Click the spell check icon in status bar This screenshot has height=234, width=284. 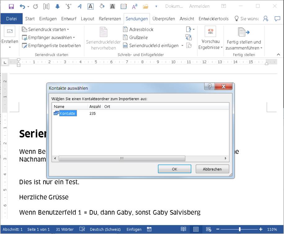[82, 229]
